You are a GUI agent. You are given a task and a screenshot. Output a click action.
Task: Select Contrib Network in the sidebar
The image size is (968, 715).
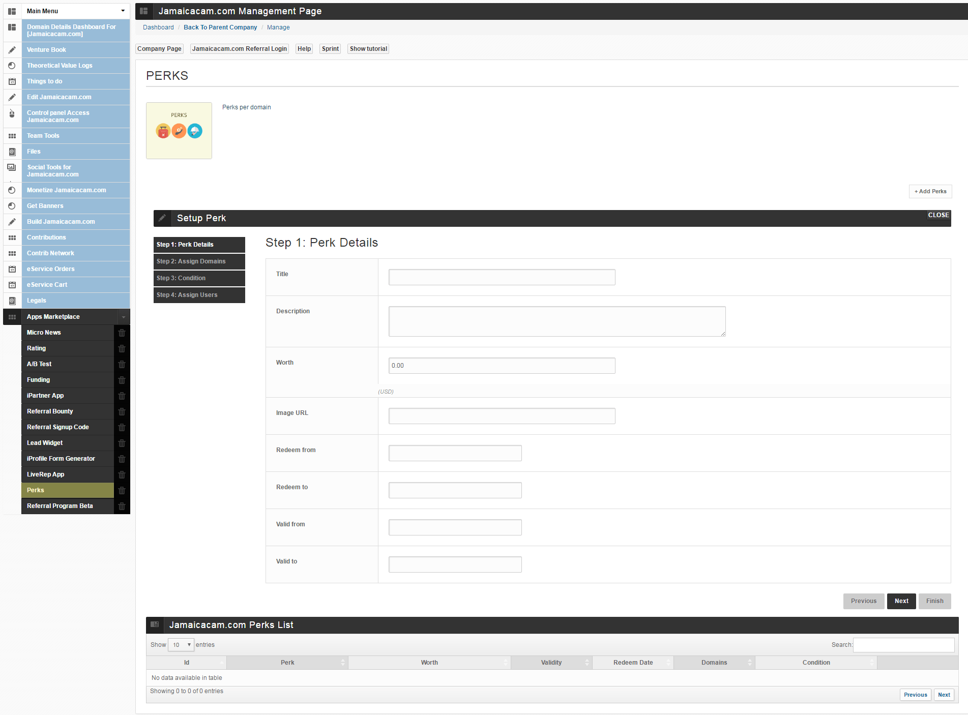75,253
